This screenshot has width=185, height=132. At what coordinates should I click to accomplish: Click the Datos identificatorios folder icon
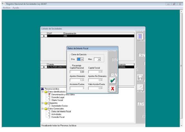pyautogui.click(x=46, y=92)
